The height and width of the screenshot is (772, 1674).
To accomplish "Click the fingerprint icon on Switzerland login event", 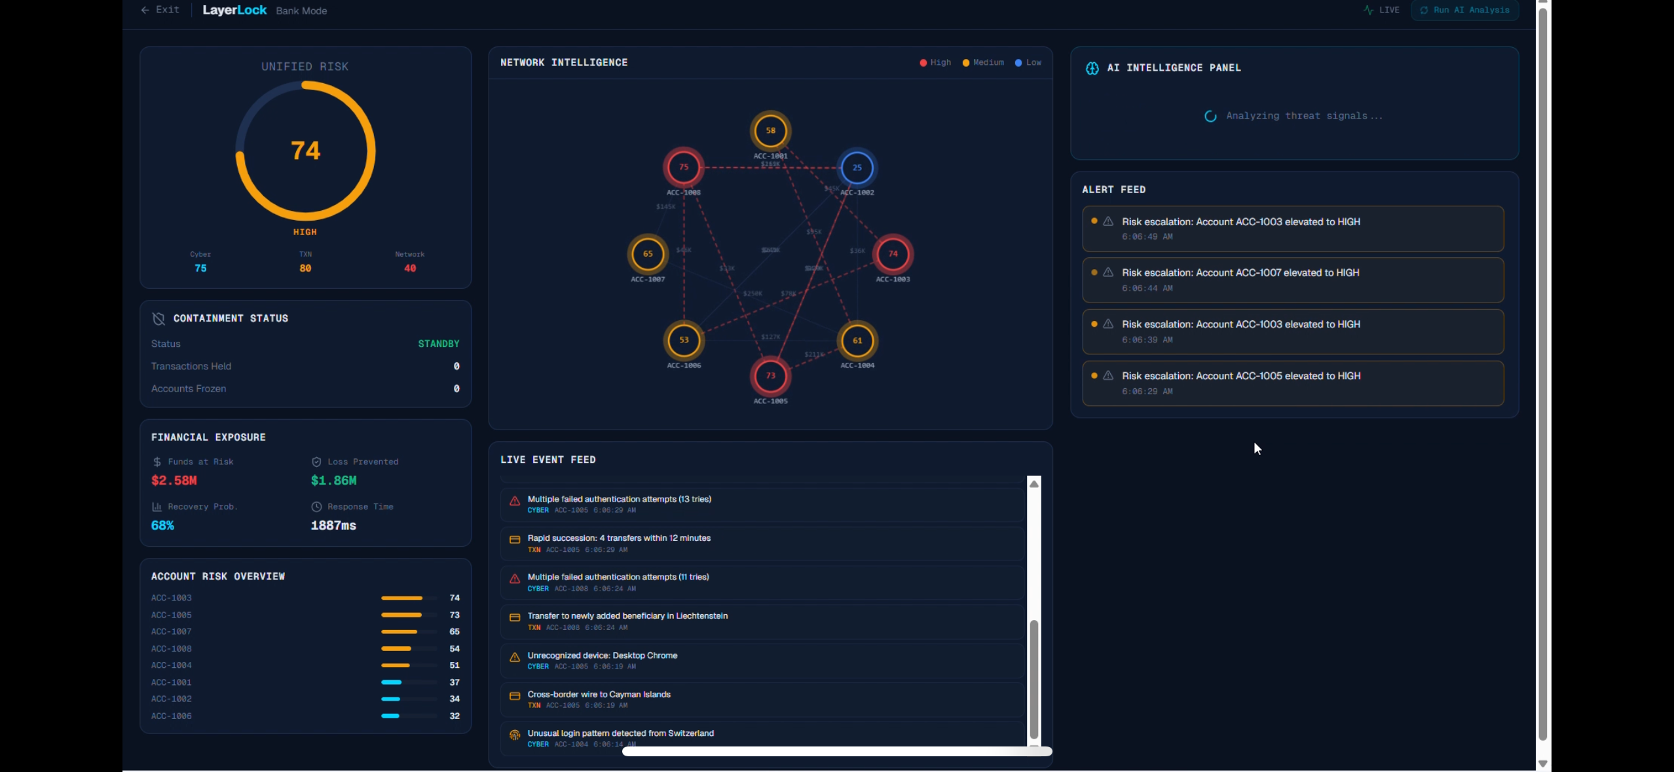I will tap(515, 735).
